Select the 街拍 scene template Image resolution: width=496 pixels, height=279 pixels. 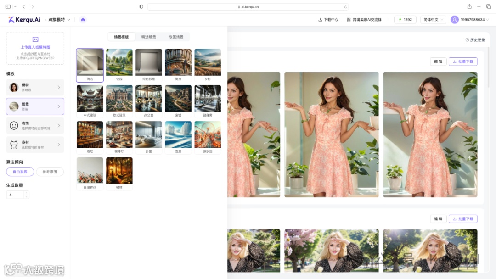point(178,65)
